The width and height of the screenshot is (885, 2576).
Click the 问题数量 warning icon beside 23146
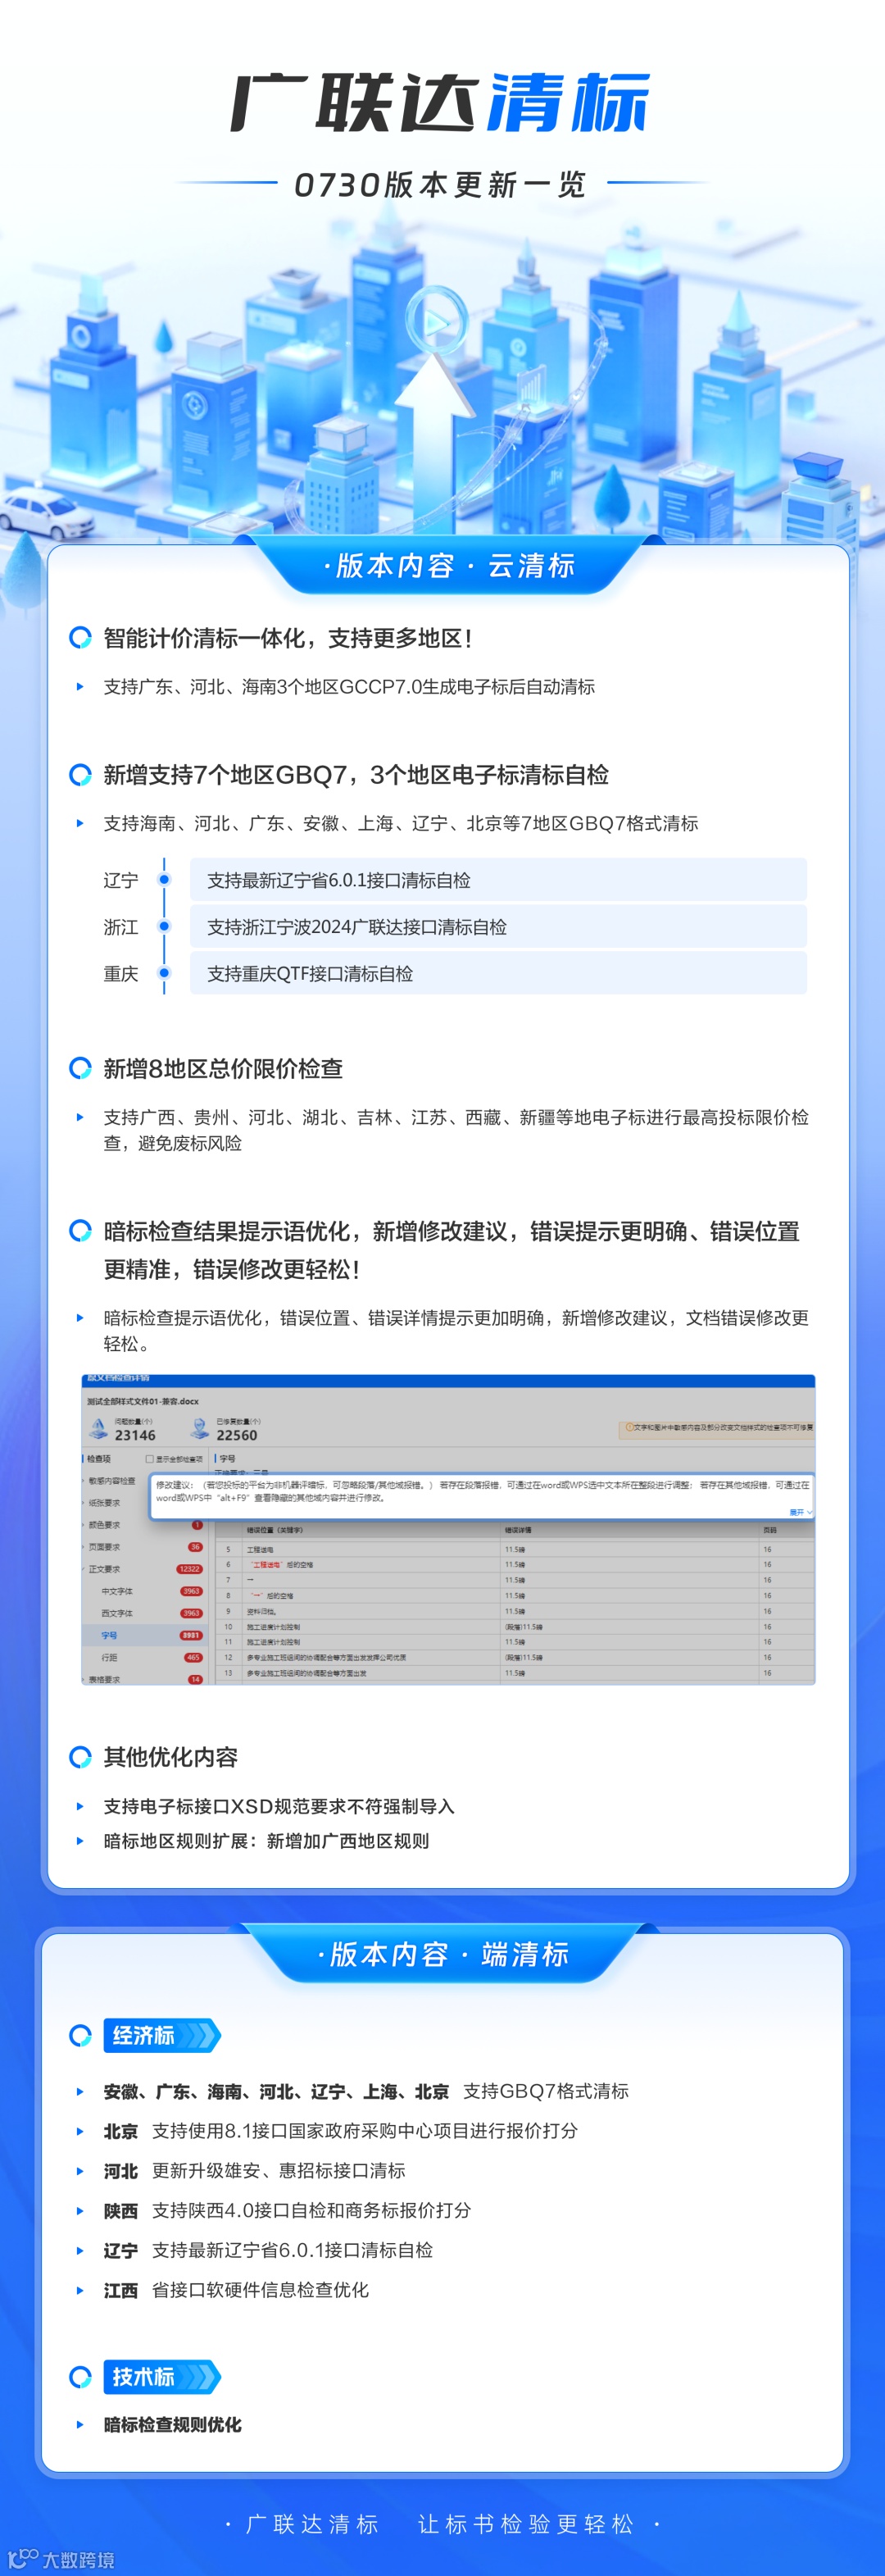point(98,1427)
